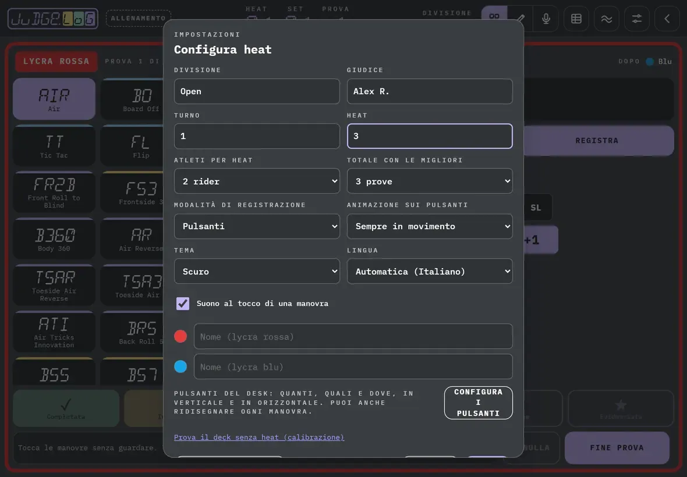Open the table scoresheet icon in header
687x477 pixels.
576,19
